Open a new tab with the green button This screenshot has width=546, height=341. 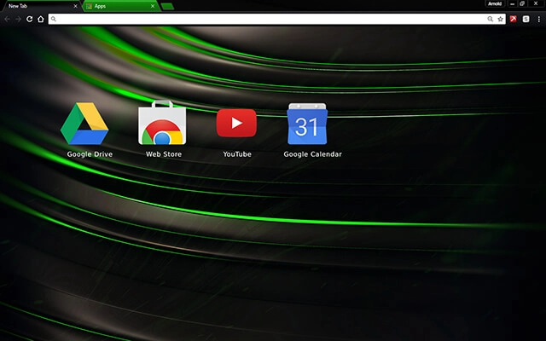click(167, 6)
